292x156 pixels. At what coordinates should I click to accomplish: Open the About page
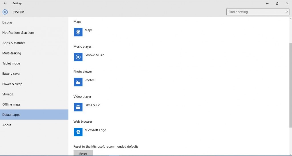click(x=34, y=125)
